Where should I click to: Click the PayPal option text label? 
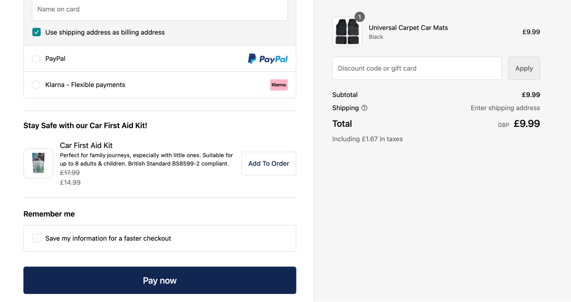tap(55, 59)
